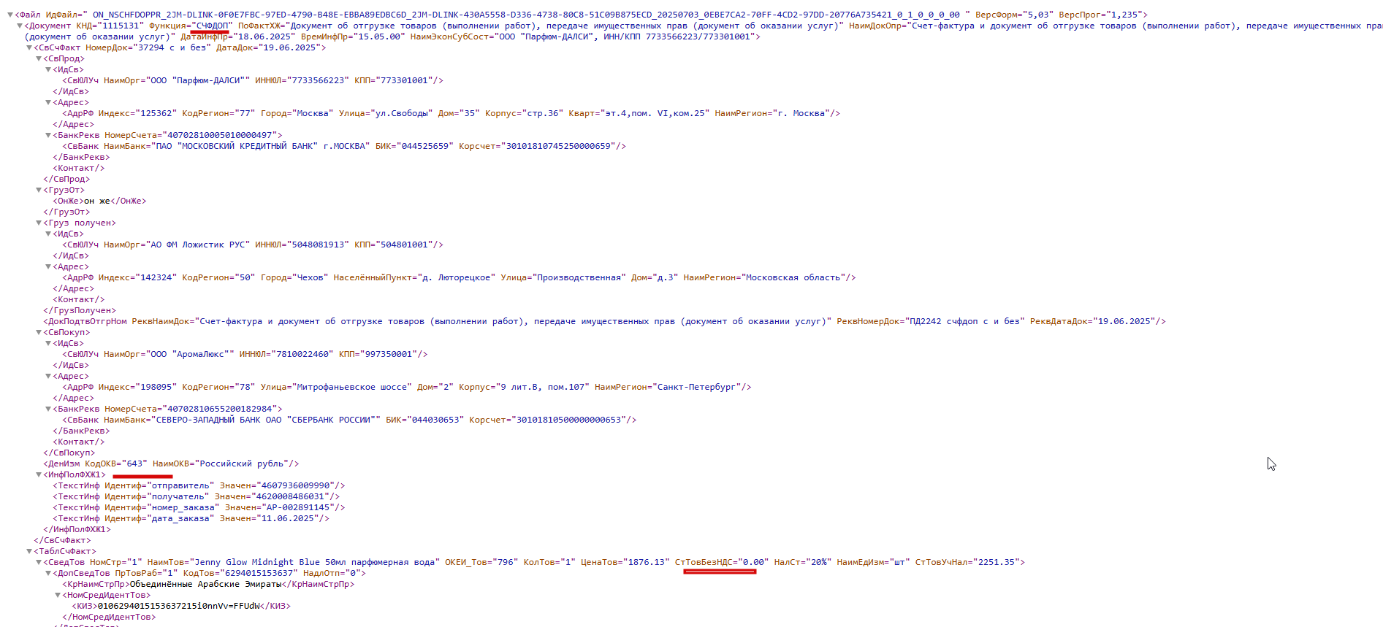1383x627 pixels.
Task: Click the НаимРегион value "Санкт-Петербург"
Action: [696, 387]
